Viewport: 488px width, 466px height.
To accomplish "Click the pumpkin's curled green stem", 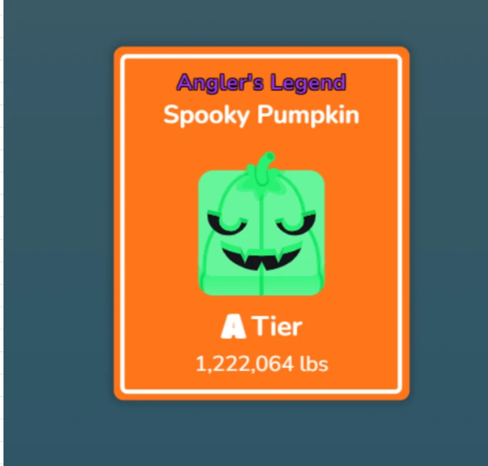I will (x=265, y=168).
